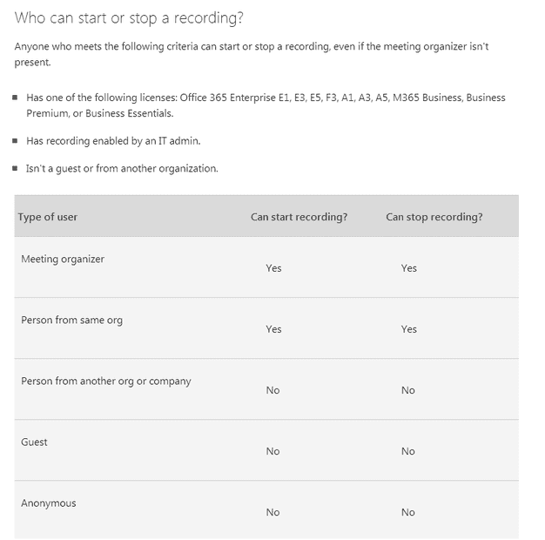The width and height of the screenshot is (545, 540).
Task: Select the "Can start recording?" column header
Action: (299, 217)
